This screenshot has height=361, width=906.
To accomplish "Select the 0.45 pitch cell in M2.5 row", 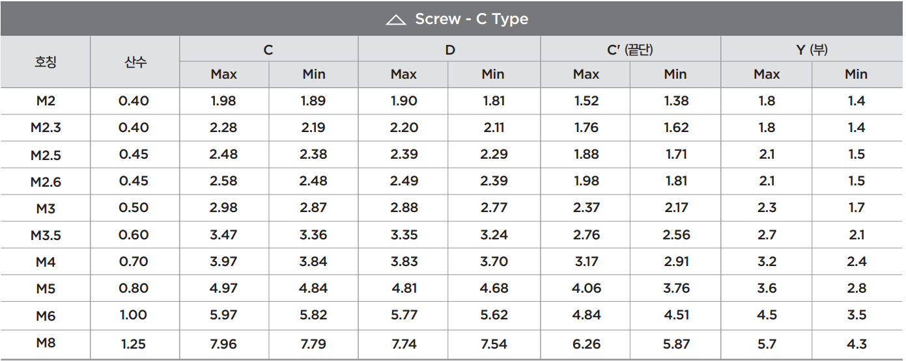I will [134, 155].
